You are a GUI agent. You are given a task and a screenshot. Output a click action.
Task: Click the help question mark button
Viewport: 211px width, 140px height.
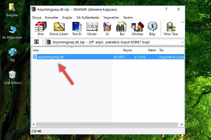coord(166,9)
